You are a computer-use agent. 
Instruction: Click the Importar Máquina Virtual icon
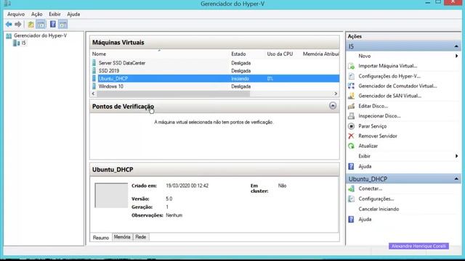pyautogui.click(x=352, y=66)
